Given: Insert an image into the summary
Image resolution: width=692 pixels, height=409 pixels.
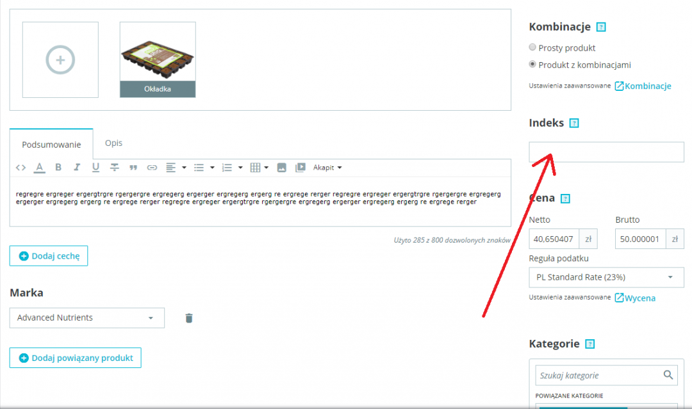Looking at the screenshot, I should coord(281,168).
